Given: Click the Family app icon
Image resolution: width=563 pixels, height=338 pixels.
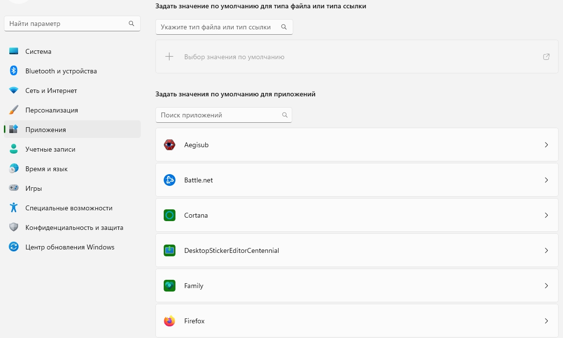Looking at the screenshot, I should click(170, 286).
